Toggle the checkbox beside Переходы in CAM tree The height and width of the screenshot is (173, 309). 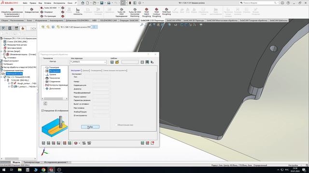(1, 74)
